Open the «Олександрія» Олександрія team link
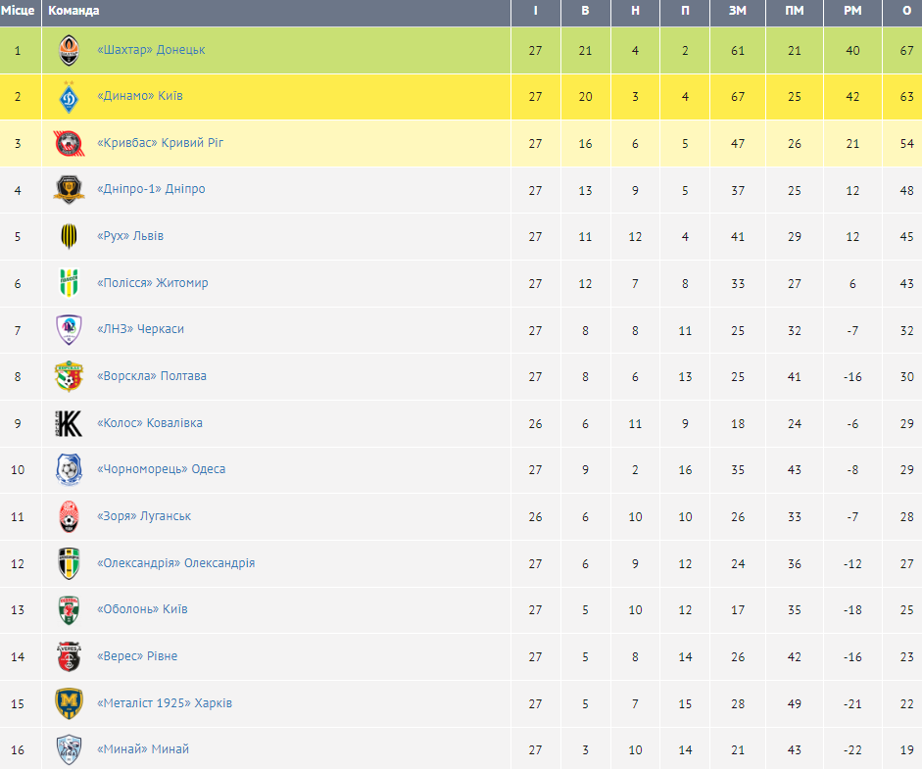Screen dimensions: 922x769 click(176, 563)
